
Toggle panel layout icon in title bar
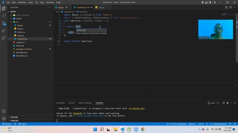tap(206, 2)
